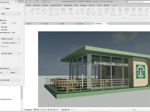150x112 pixels.
Task: Click the By Face tool
Action: 147,11
